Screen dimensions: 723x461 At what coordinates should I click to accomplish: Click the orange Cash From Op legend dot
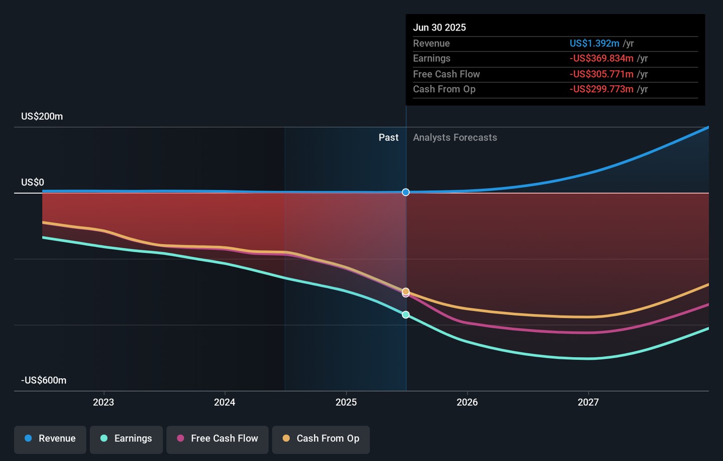(x=286, y=438)
